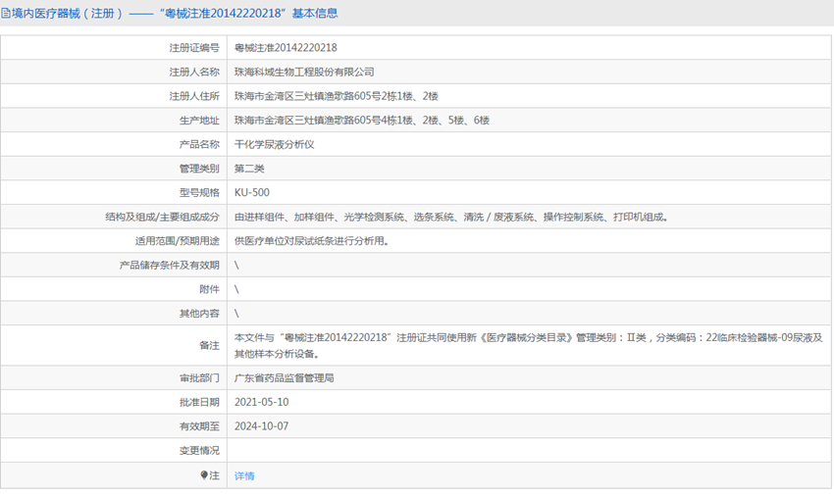Click the 管理类别 label

(199, 169)
